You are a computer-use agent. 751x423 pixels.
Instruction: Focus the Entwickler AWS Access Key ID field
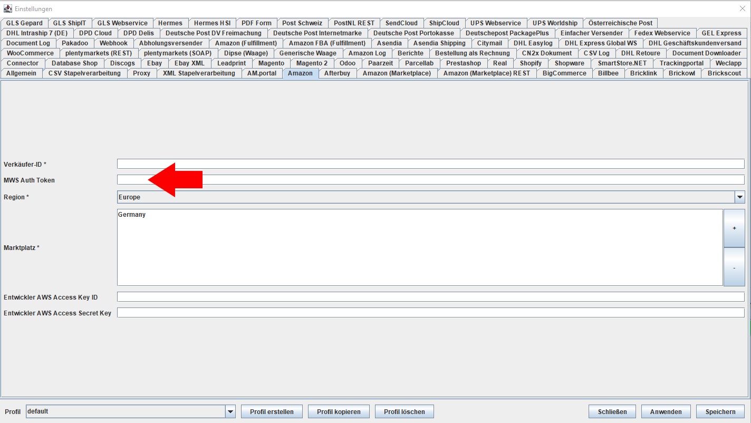pos(431,297)
